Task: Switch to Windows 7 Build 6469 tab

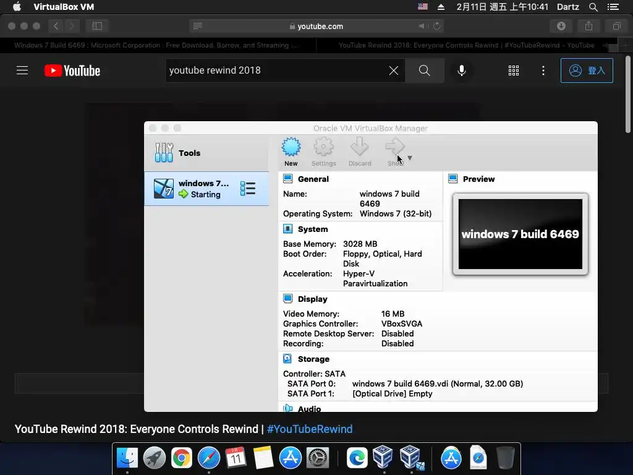Action: 158,45
